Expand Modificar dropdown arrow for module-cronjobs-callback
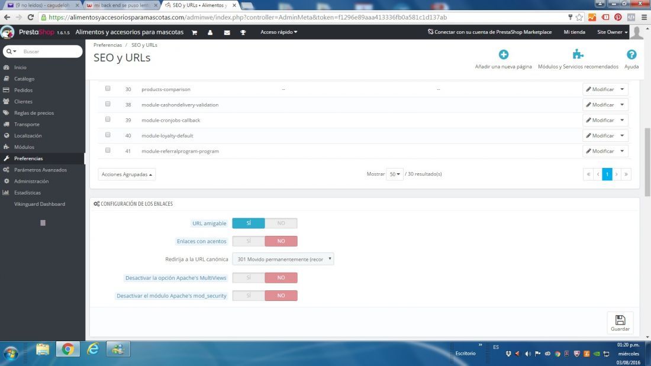 622,120
